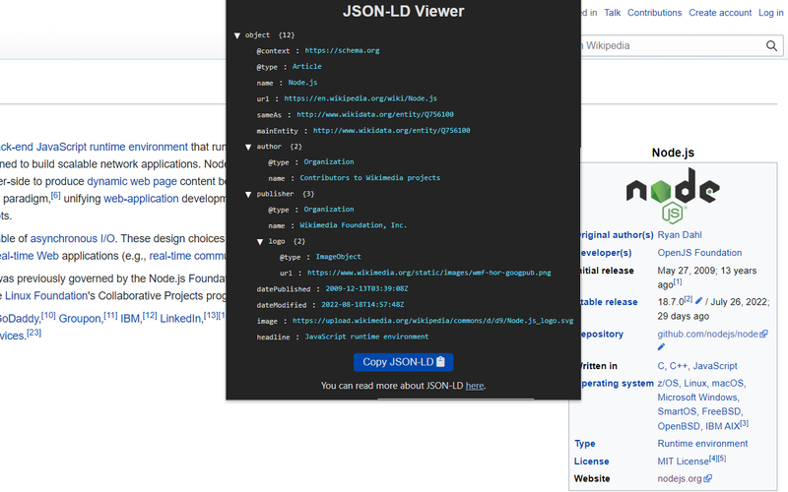Select headline value 'JavaScript runtime environment'
The image size is (788, 492).
[366, 337]
